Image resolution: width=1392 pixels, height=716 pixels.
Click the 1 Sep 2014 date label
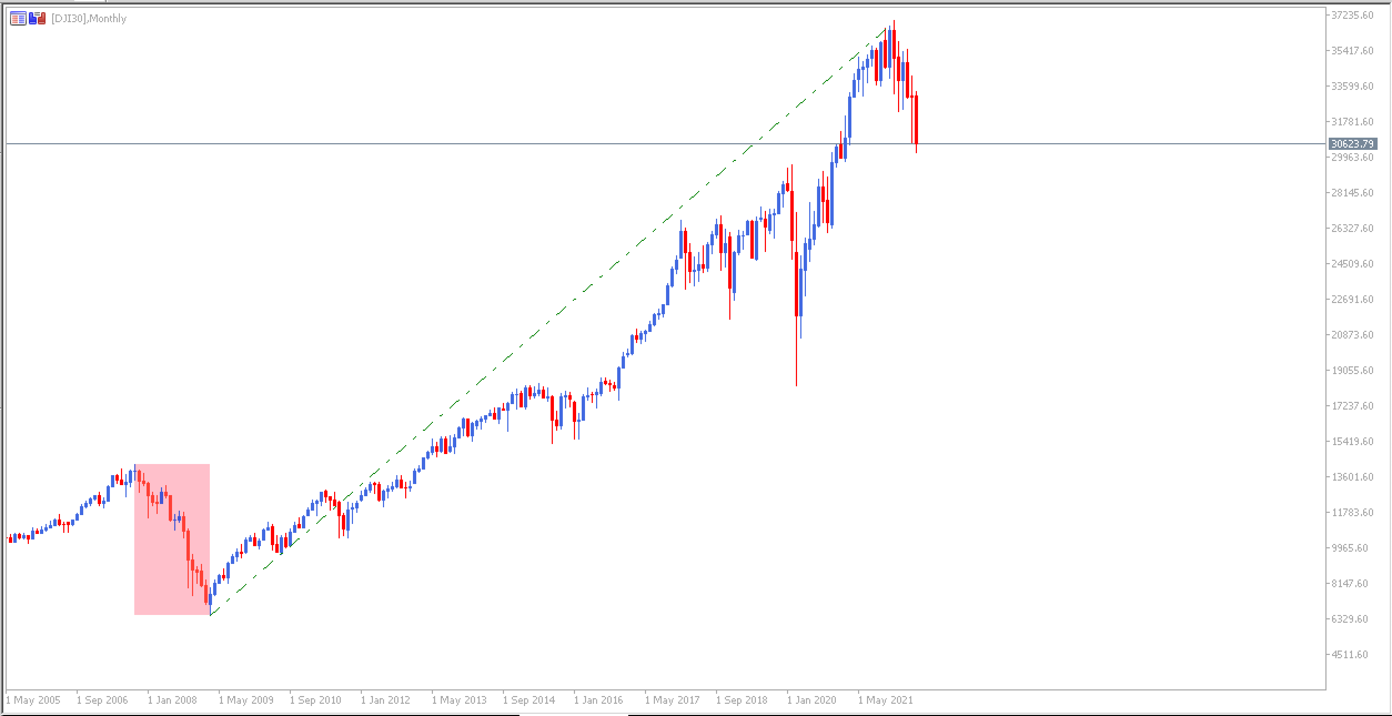click(x=529, y=700)
